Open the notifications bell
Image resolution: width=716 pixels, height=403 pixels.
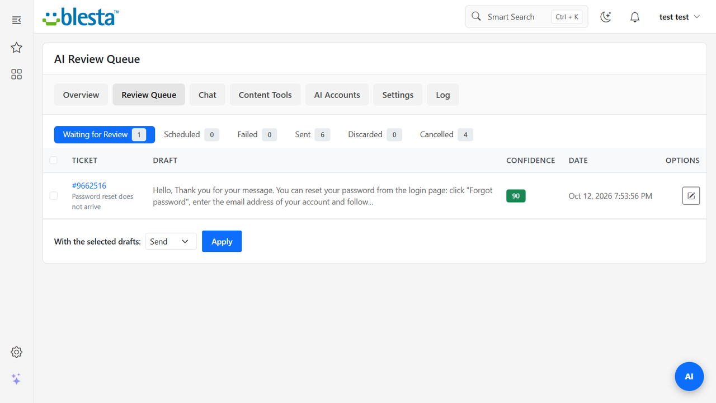click(x=635, y=17)
